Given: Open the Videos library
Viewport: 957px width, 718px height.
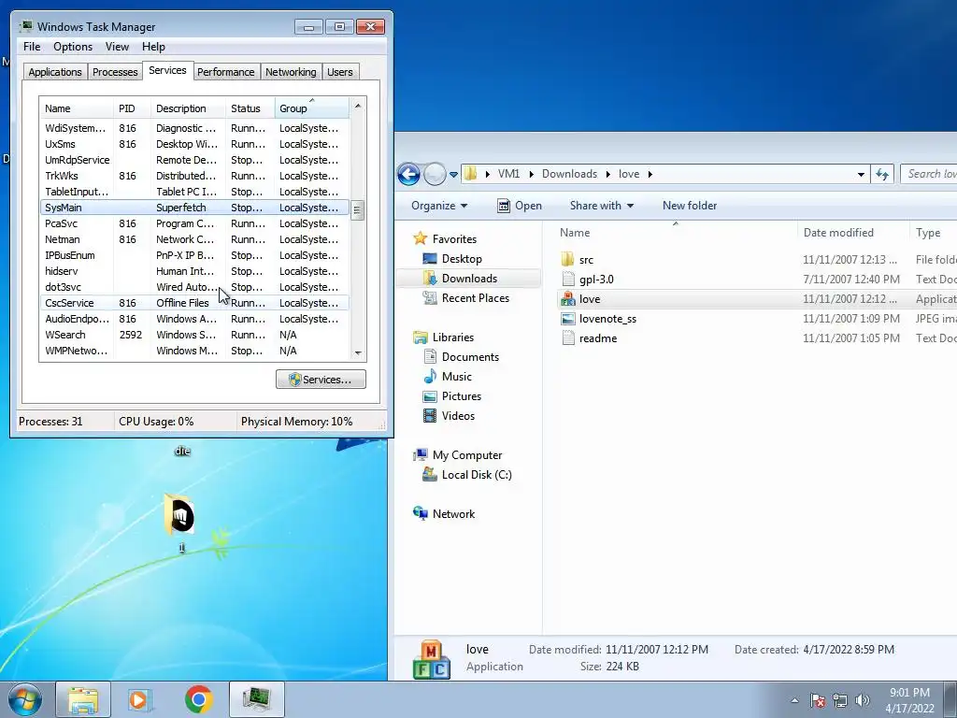Looking at the screenshot, I should click(x=458, y=415).
